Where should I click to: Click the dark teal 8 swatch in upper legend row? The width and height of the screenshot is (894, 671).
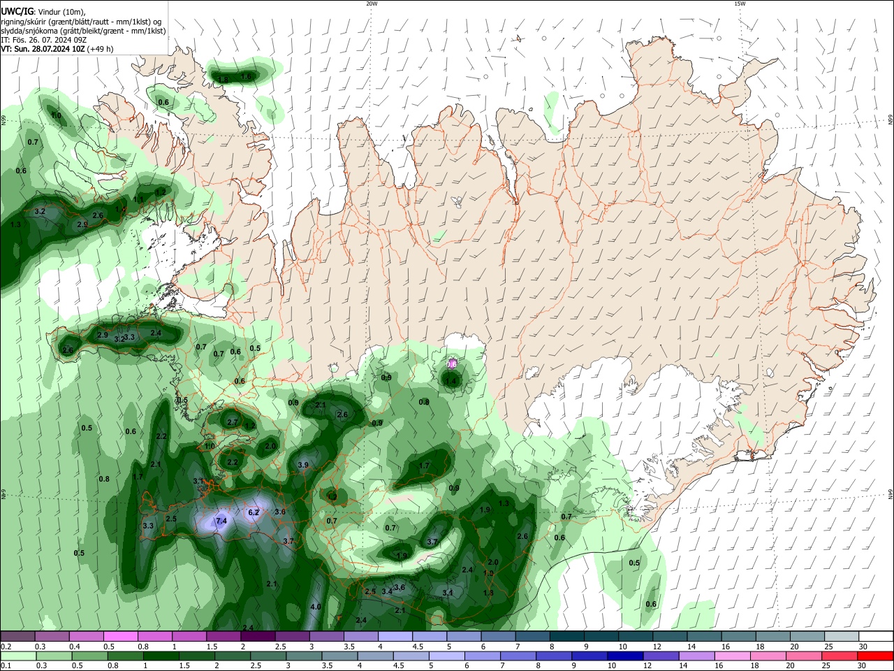pyautogui.click(x=566, y=636)
